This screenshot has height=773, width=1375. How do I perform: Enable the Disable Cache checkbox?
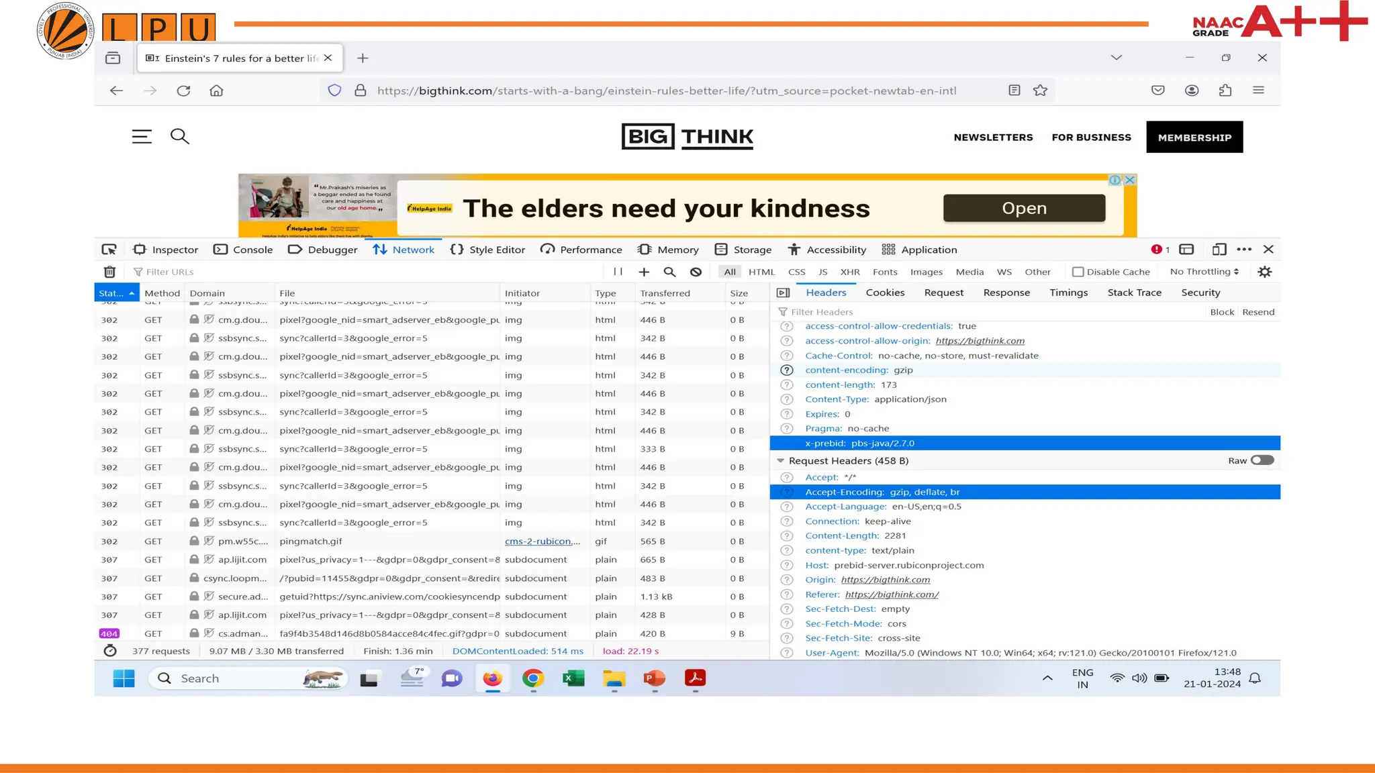pyautogui.click(x=1078, y=272)
